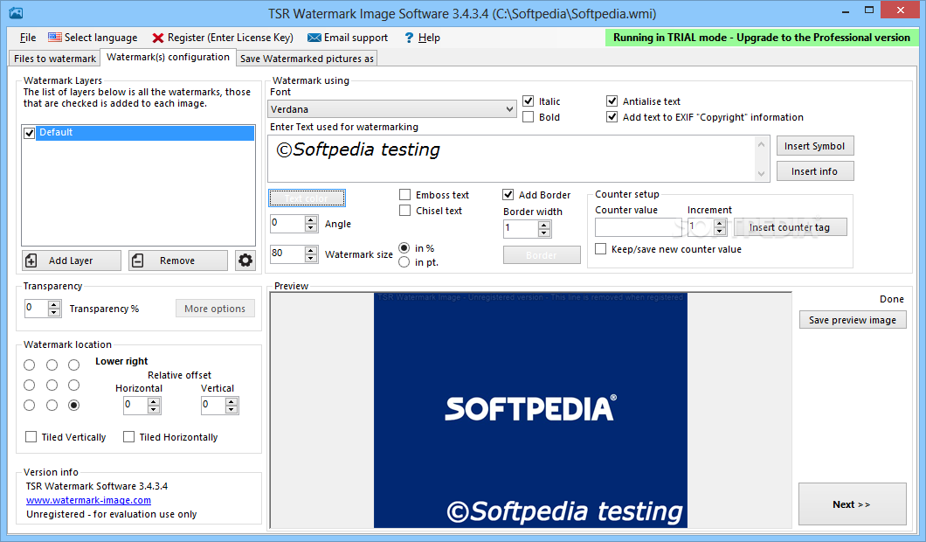Select upper left watermark location
The height and width of the screenshot is (542, 926).
click(30, 365)
